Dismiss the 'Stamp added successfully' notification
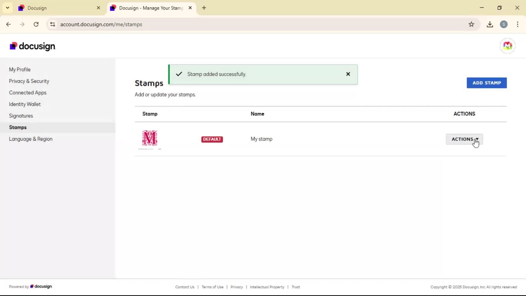 coord(348,74)
